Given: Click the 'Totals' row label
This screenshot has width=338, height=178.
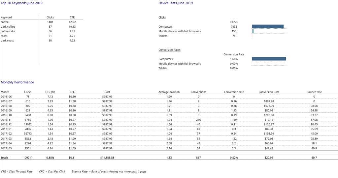Looking at the screenshot, I should (4, 158).
